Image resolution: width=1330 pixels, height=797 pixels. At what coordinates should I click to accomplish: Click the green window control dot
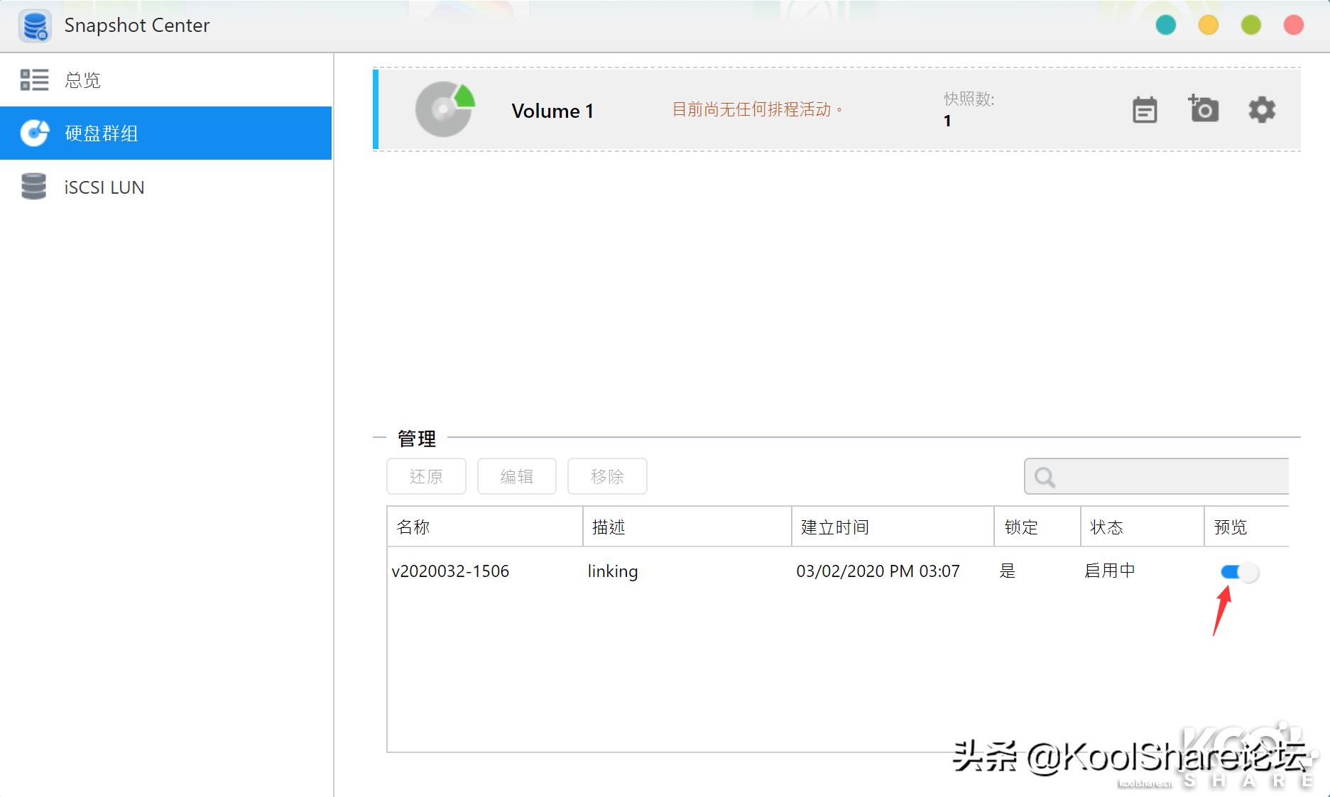tap(1250, 26)
